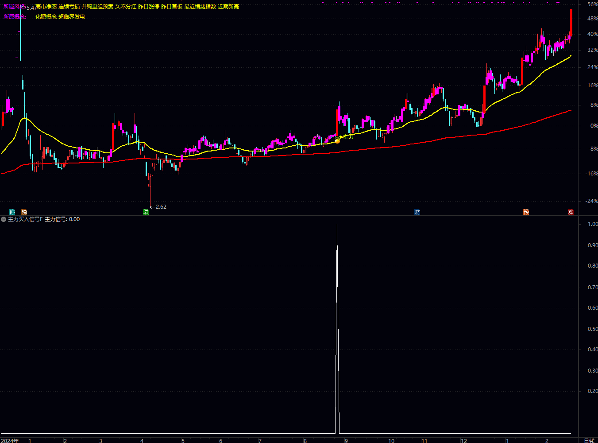The image size is (598, 443).
Task: Click the white signal spike in indicator panel
Action: [337, 329]
